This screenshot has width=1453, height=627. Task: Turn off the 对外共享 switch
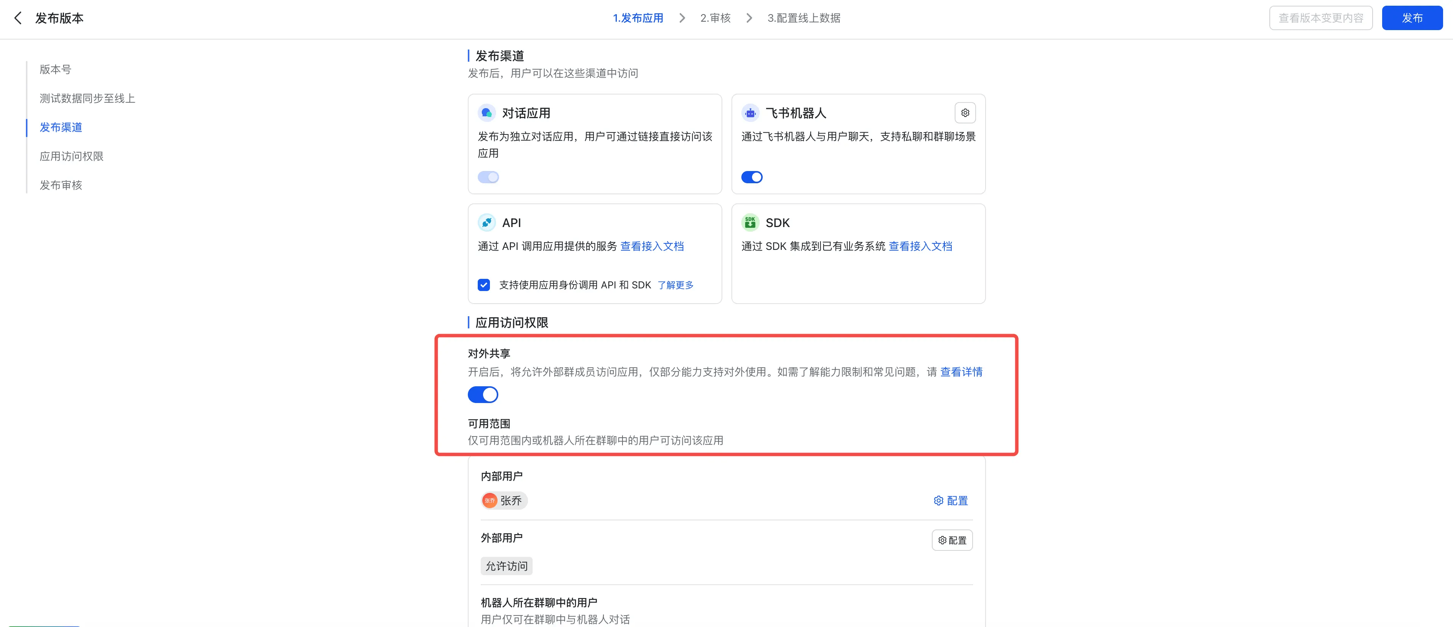pyautogui.click(x=483, y=395)
